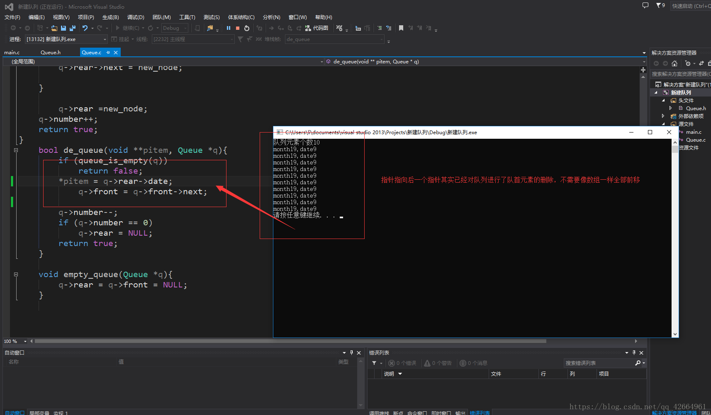This screenshot has width=711, height=415.
Task: Open a file with the folder icon
Action: coord(54,28)
